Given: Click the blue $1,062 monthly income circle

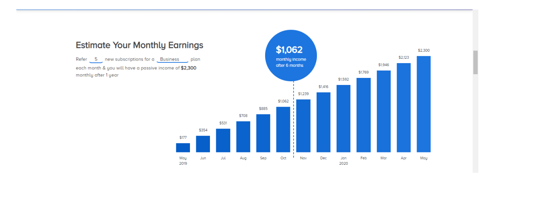Looking at the screenshot, I should [291, 55].
